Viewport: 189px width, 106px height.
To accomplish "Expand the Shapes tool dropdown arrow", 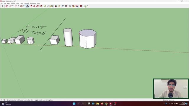I will 24,6.
